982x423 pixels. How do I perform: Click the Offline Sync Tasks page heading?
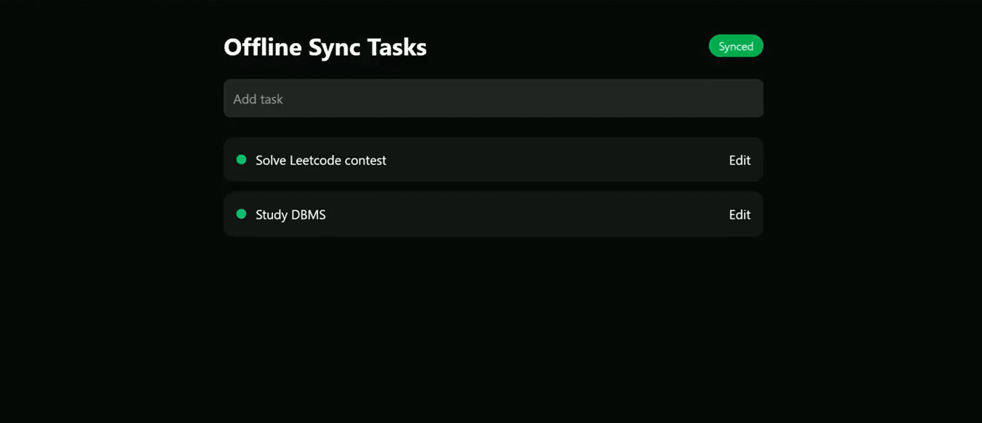click(x=325, y=47)
